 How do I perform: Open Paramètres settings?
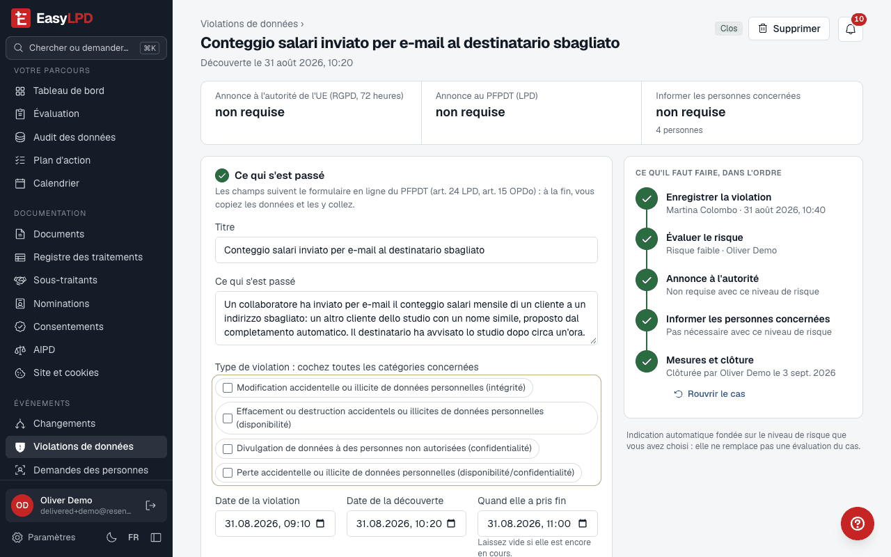(x=44, y=538)
